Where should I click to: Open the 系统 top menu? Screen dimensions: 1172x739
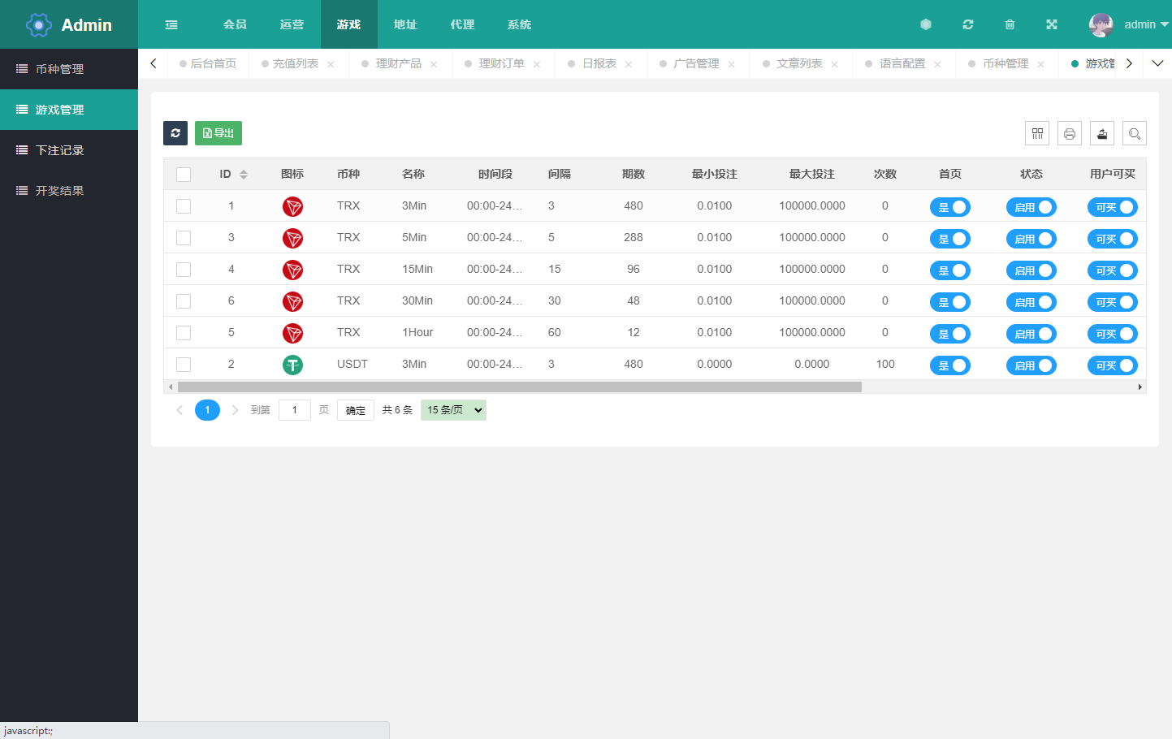click(520, 24)
